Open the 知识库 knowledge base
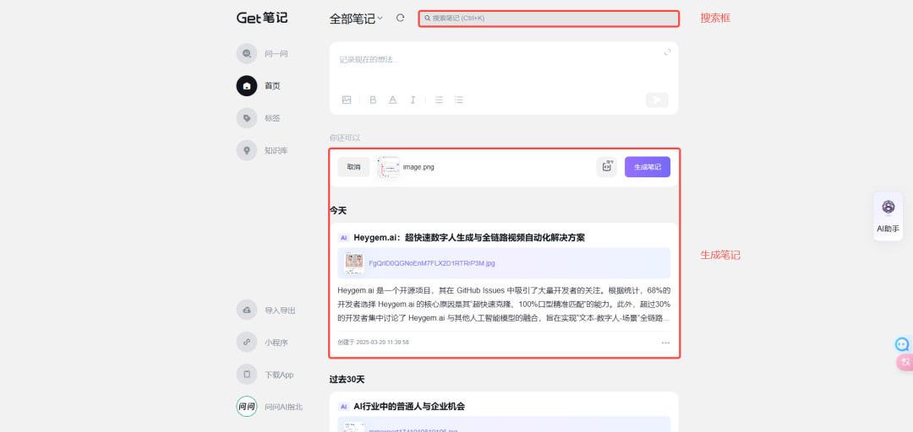This screenshot has height=432, width=913. [x=263, y=150]
